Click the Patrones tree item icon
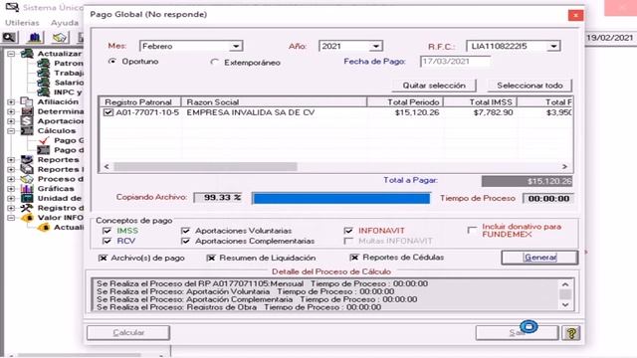This screenshot has width=637, height=358. coord(43,63)
